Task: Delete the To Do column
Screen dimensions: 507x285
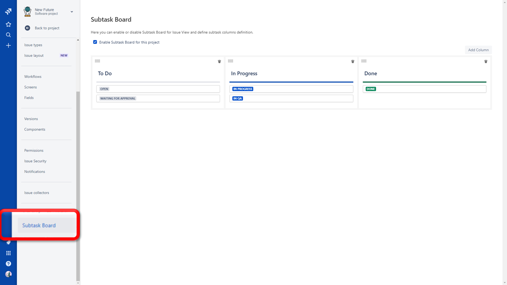Action: click(219, 61)
